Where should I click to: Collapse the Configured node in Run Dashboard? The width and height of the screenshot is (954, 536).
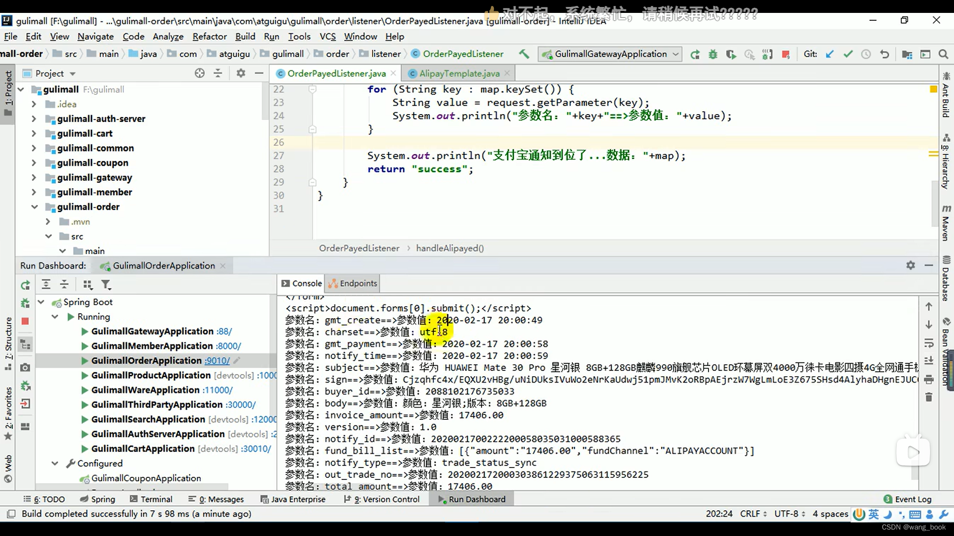tap(55, 464)
